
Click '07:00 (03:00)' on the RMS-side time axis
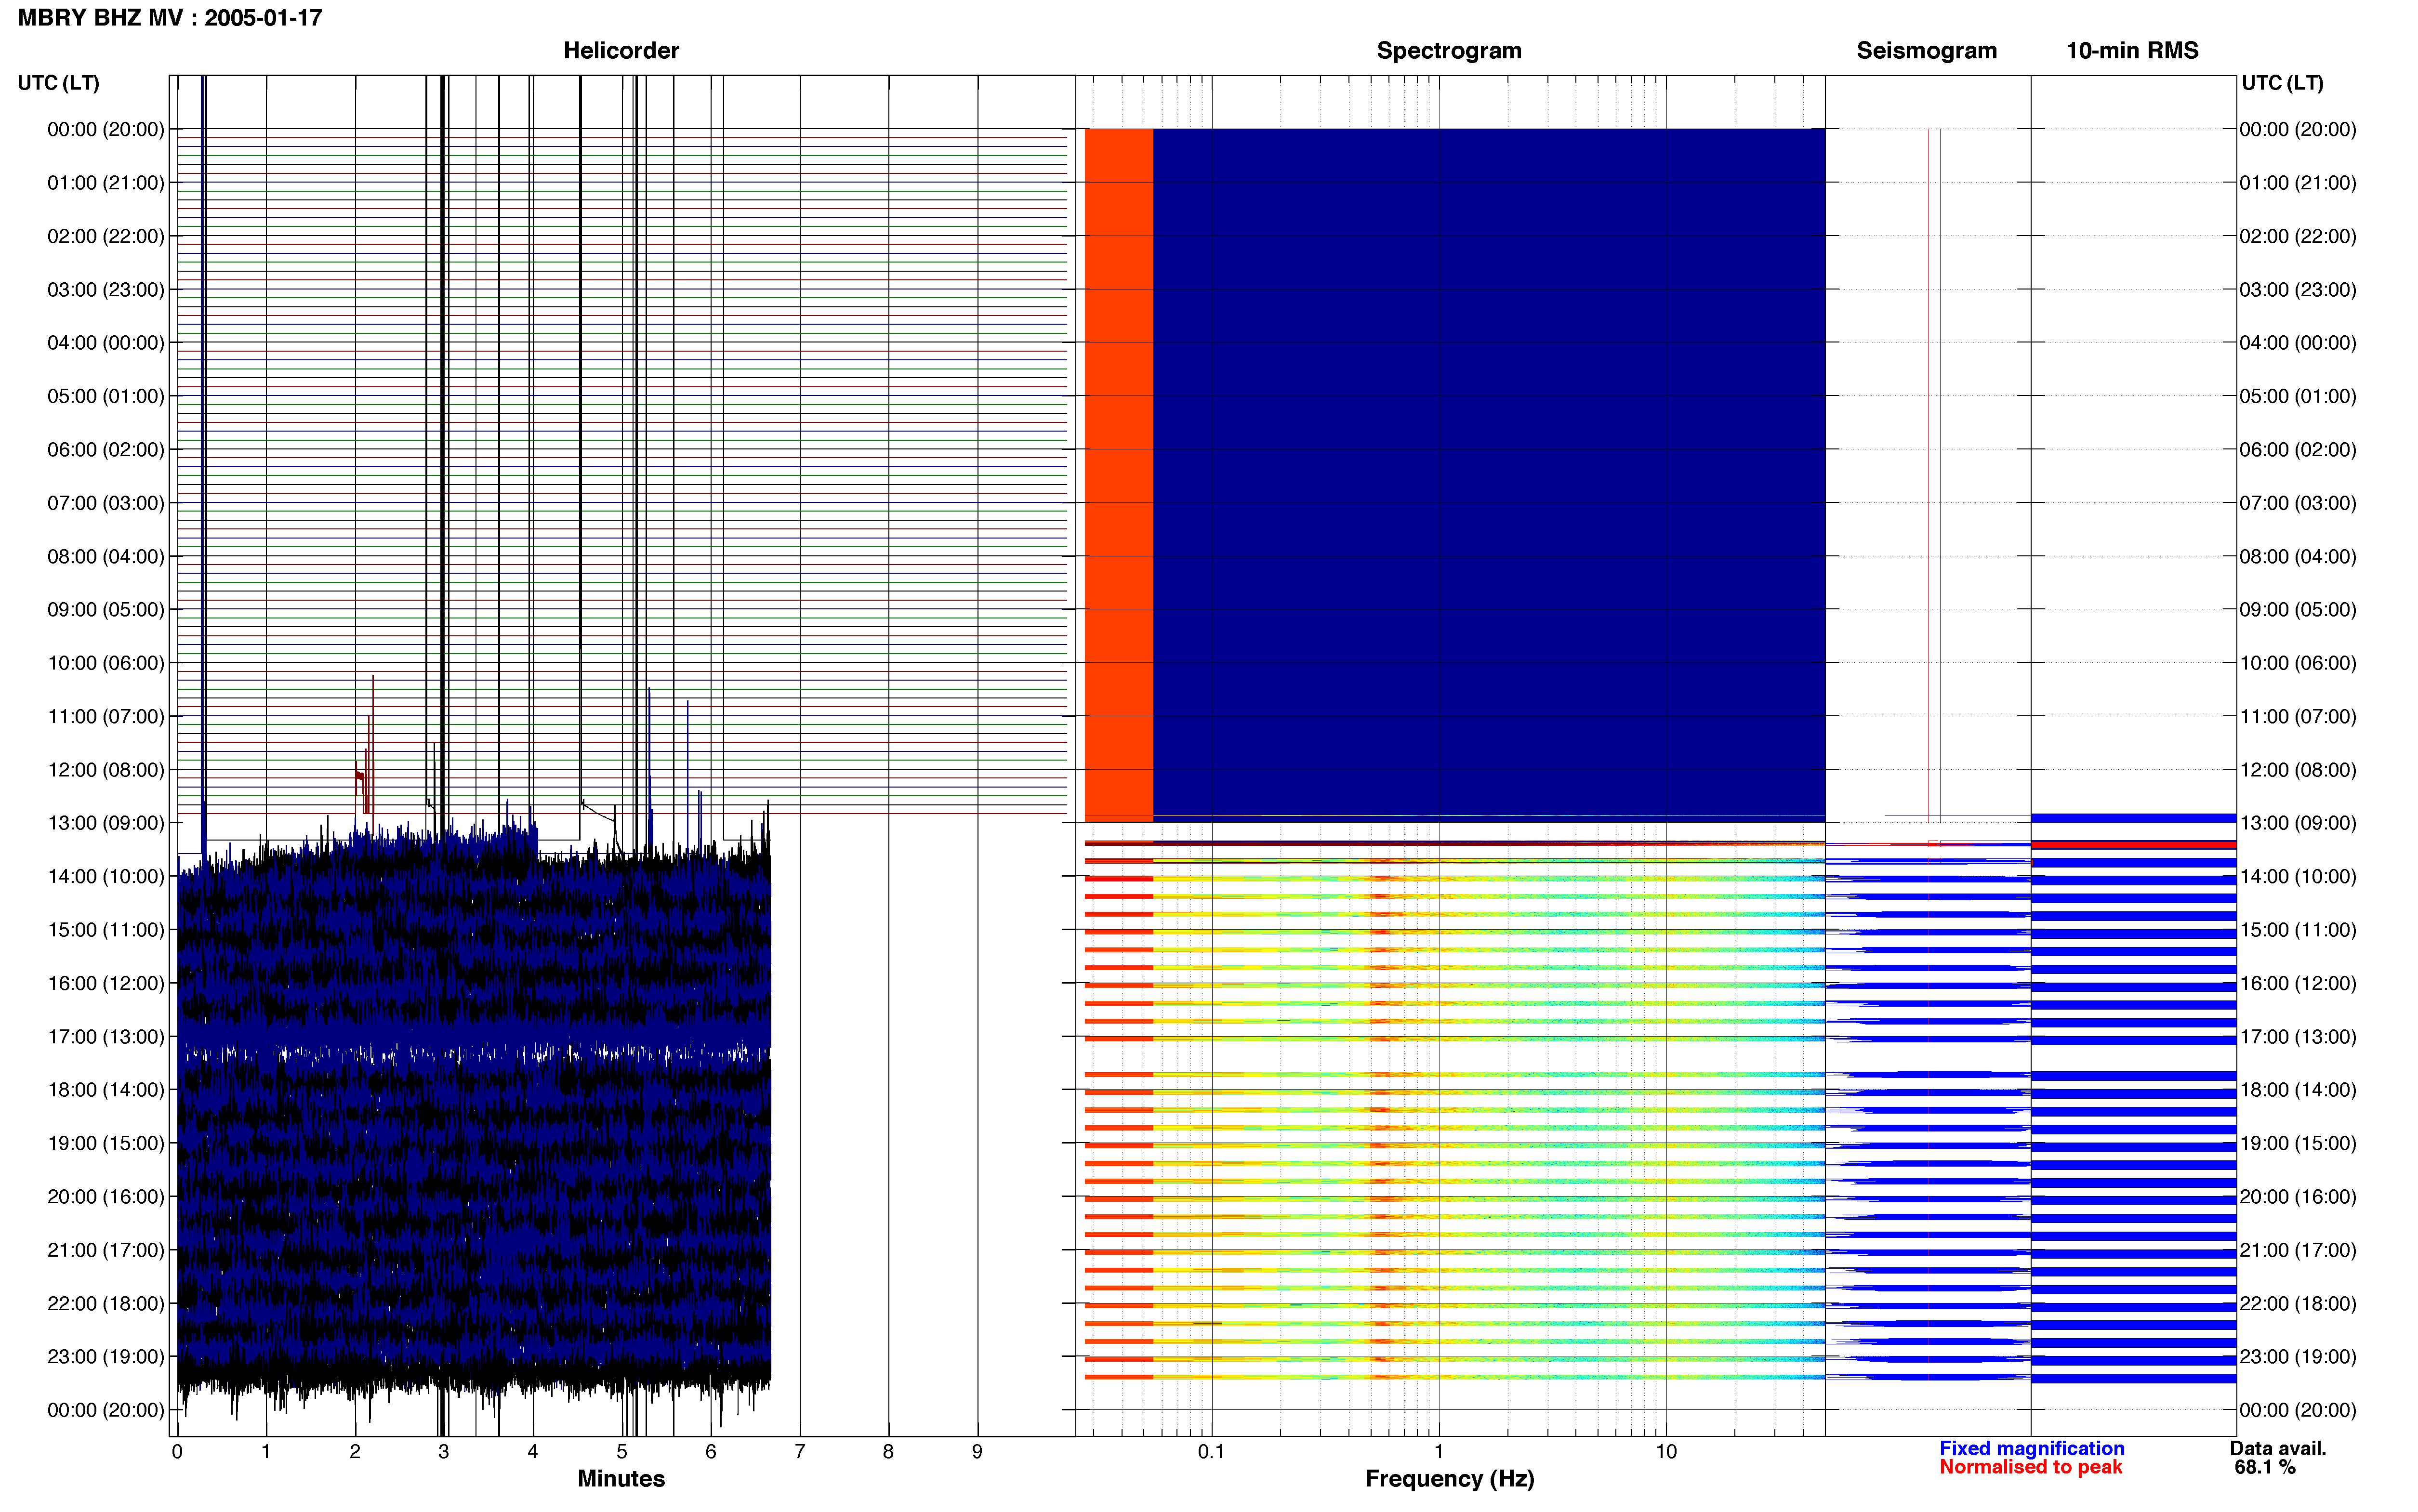point(2298,503)
